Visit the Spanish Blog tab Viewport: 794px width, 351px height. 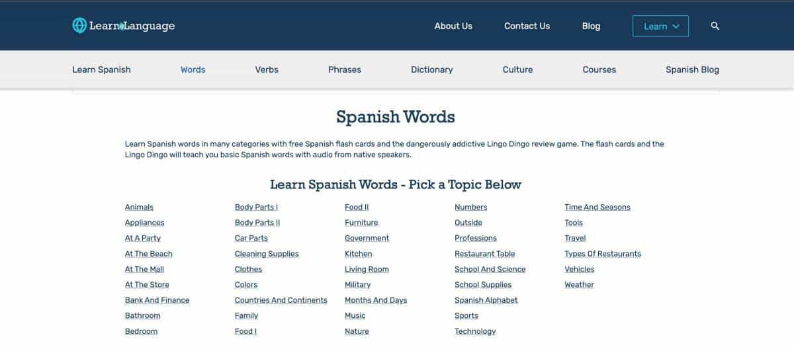pyautogui.click(x=692, y=69)
